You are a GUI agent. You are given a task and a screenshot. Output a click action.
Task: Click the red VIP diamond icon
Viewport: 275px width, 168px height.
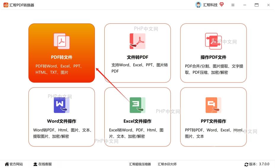[x=222, y=4]
